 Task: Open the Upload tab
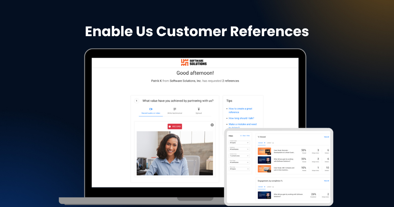click(199, 111)
